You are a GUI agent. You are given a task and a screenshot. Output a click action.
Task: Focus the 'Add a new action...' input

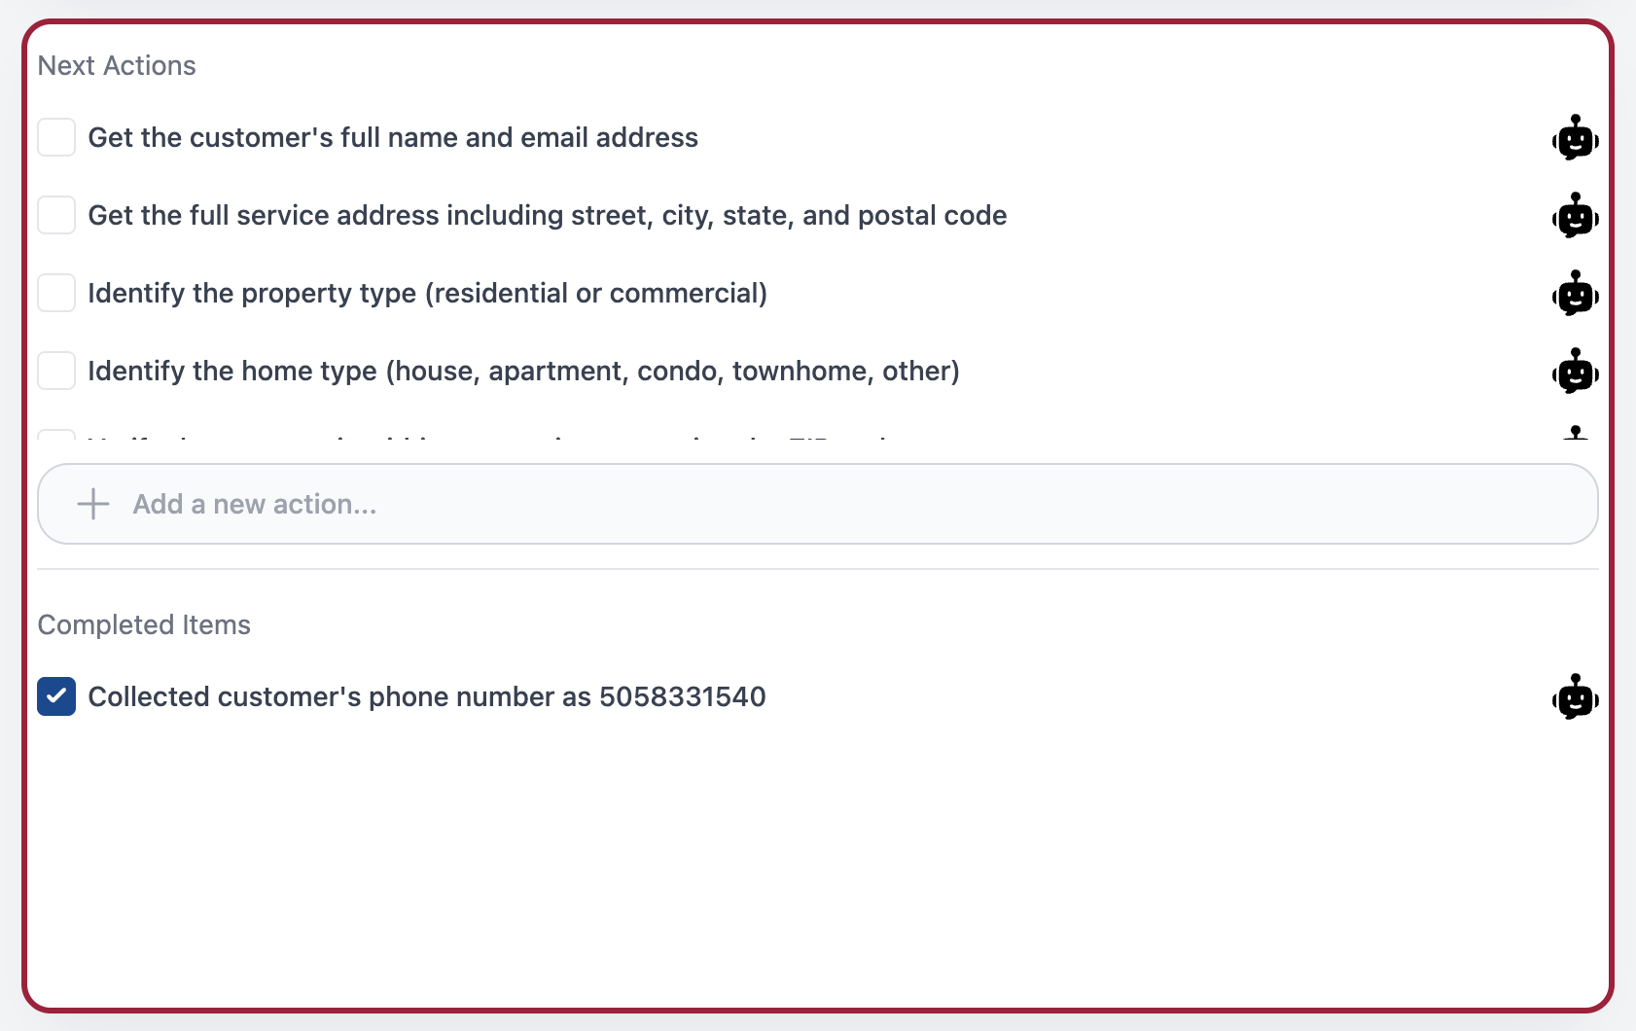(836, 504)
